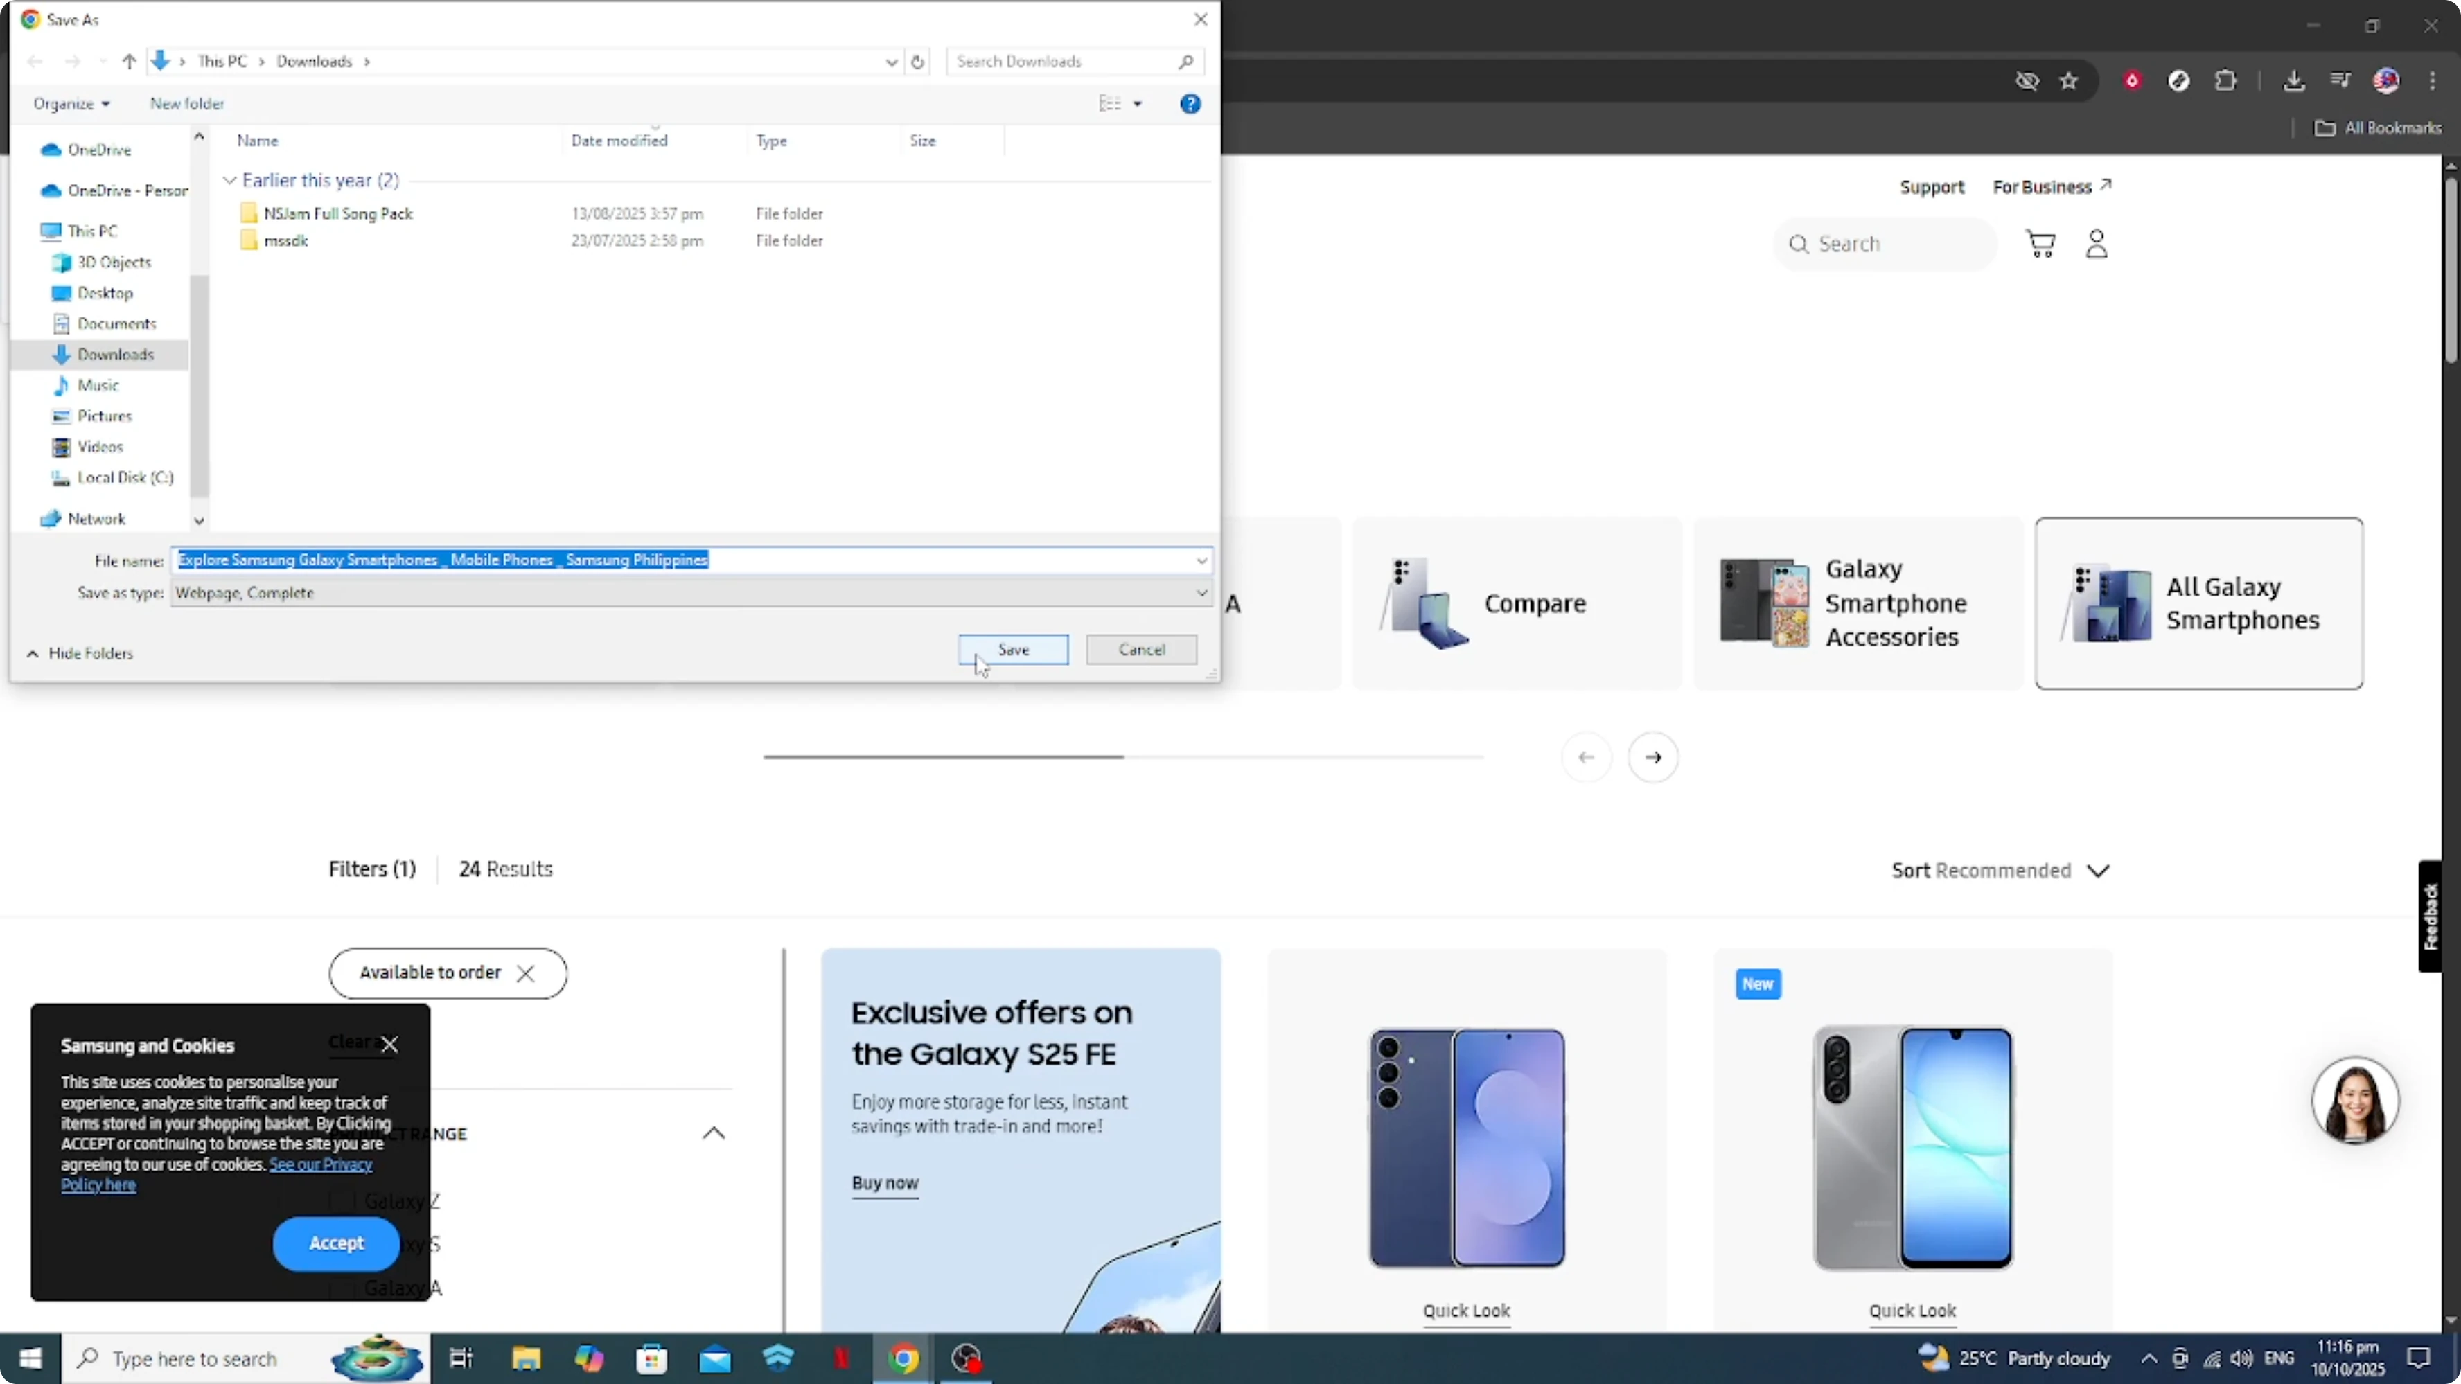This screenshot has width=2461, height=1384.
Task: Click Buy now on Galaxy S25 FE offer
Action: tap(885, 1183)
